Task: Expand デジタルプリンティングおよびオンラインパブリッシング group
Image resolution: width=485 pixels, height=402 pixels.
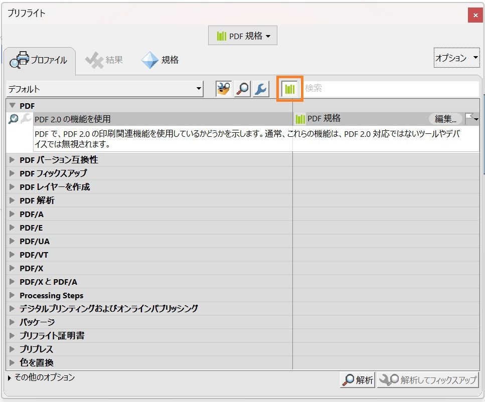Action: (12, 309)
